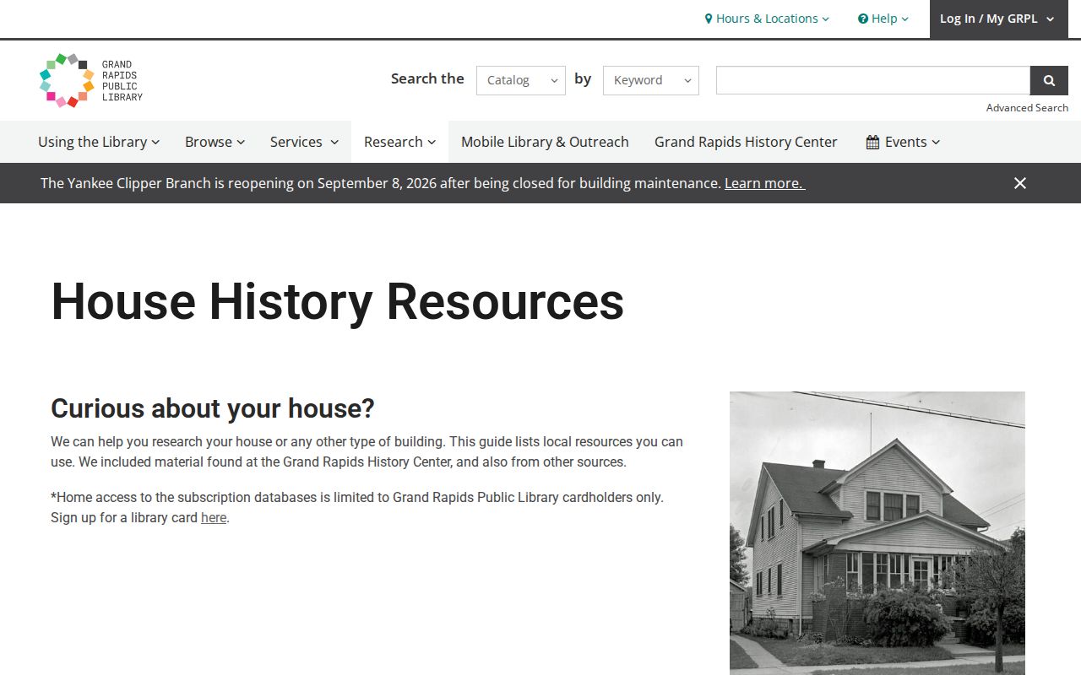The image size is (1081, 675).
Task: Click the Advanced Search link
Action: pyautogui.click(x=1027, y=107)
